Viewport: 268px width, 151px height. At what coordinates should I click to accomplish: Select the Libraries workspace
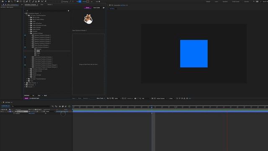tap(246, 2)
